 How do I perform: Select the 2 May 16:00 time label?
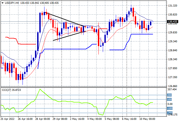pos(77,119)
